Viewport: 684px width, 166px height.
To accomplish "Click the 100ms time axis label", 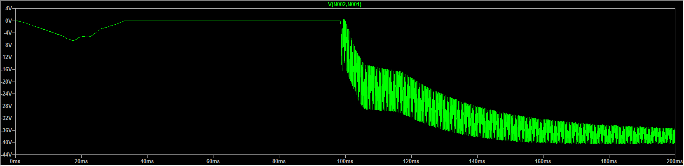I will tap(345, 161).
